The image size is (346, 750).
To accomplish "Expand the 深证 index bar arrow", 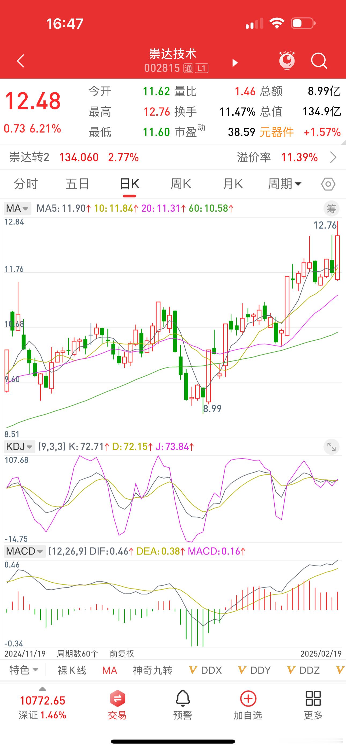I will point(43,689).
